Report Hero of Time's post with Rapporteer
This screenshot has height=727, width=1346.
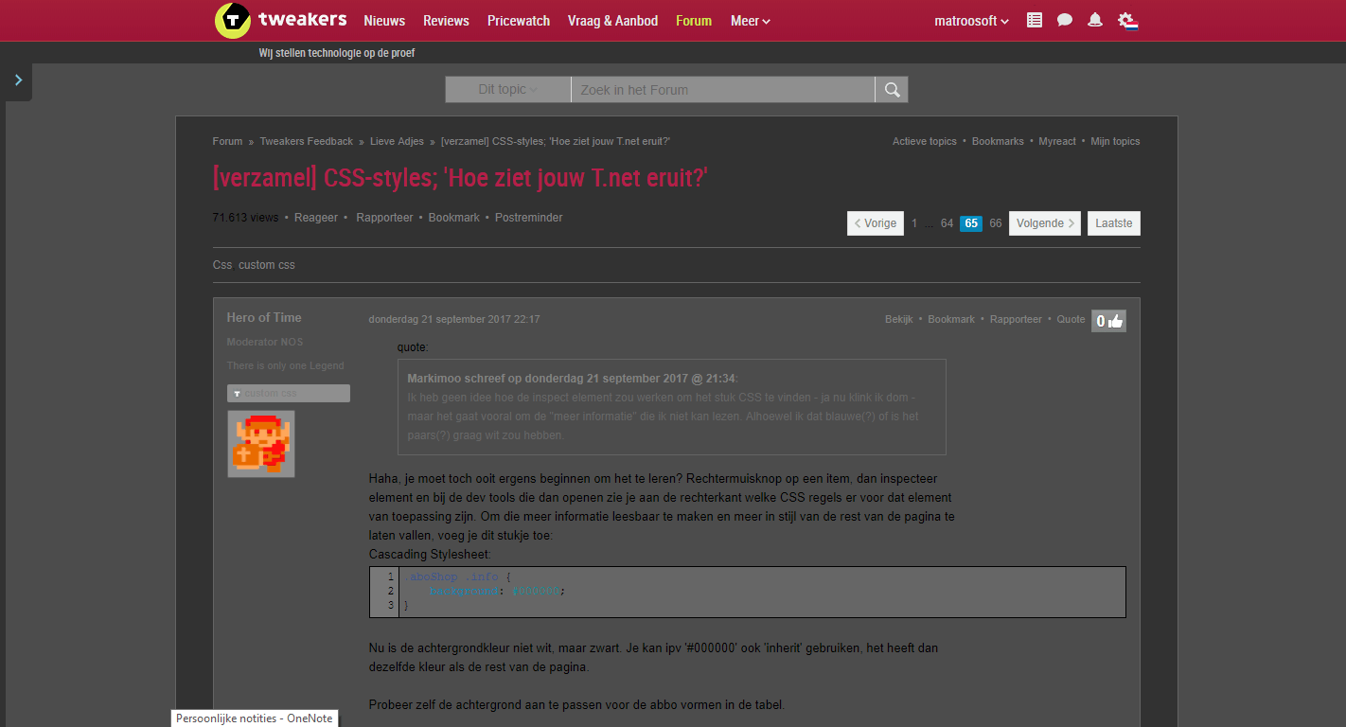coord(1016,320)
